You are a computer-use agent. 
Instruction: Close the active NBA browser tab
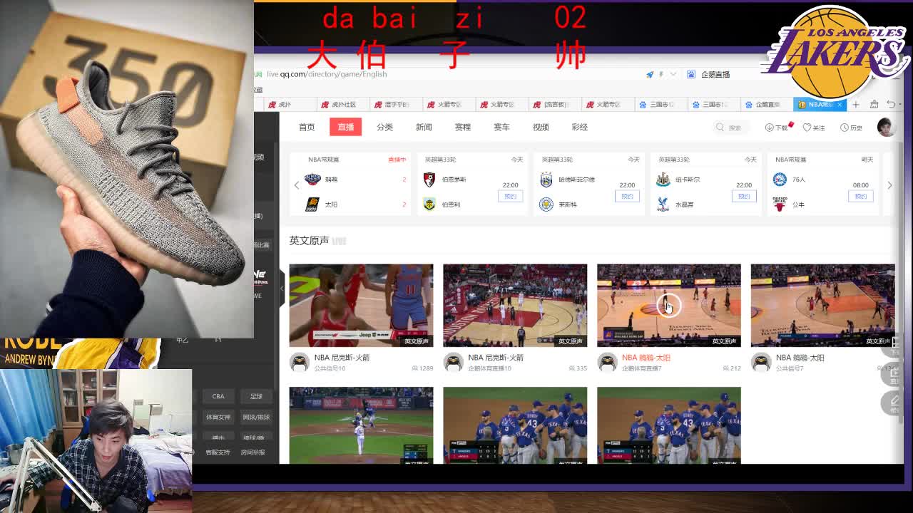click(x=840, y=105)
